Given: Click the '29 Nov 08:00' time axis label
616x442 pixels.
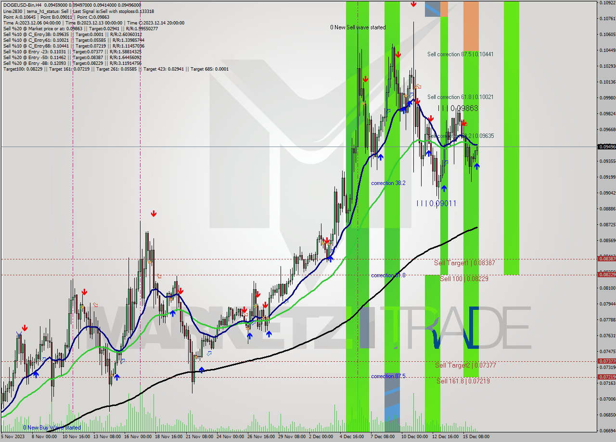Looking at the screenshot, I should coord(292,437).
